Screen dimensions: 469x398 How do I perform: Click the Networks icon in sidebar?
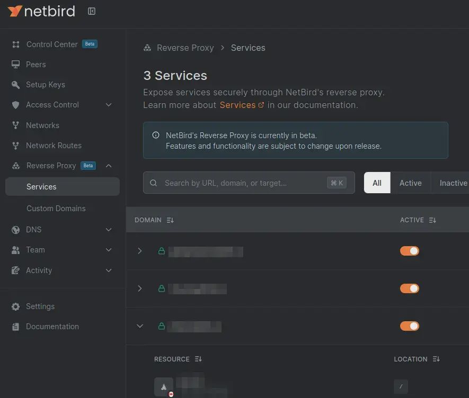coord(16,125)
